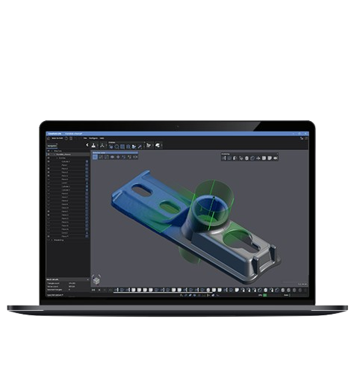Click the stamp-shaped icon in top toolbar
This screenshot has width=357, height=390.
(93, 146)
